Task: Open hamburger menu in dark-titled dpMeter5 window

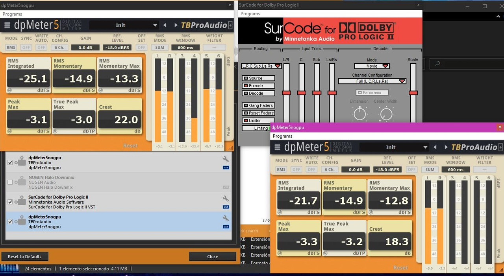Action: click(7, 26)
